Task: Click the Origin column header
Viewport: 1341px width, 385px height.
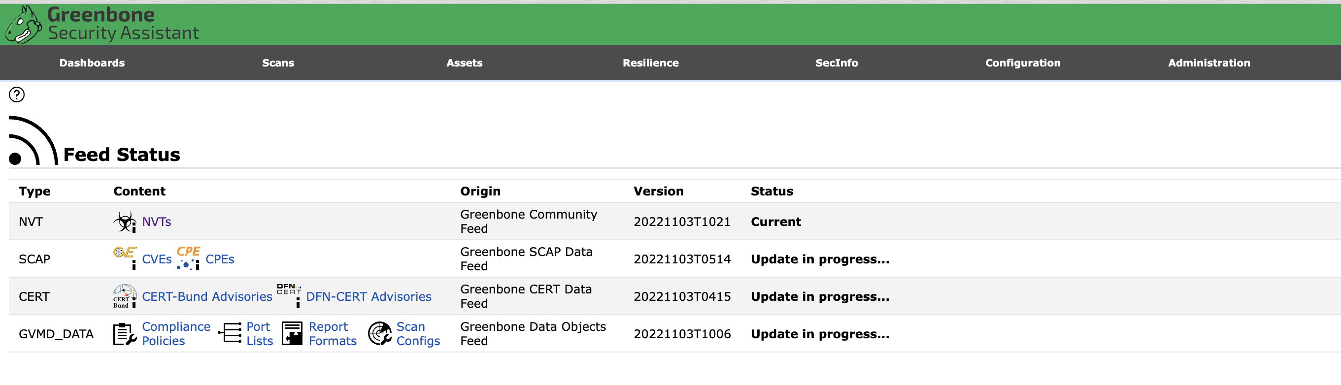Action: [x=480, y=192]
